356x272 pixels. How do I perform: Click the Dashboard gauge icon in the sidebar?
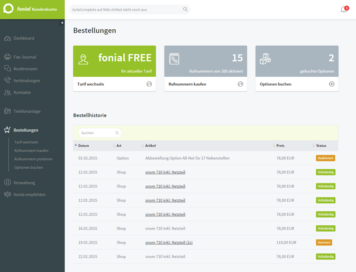[7, 39]
